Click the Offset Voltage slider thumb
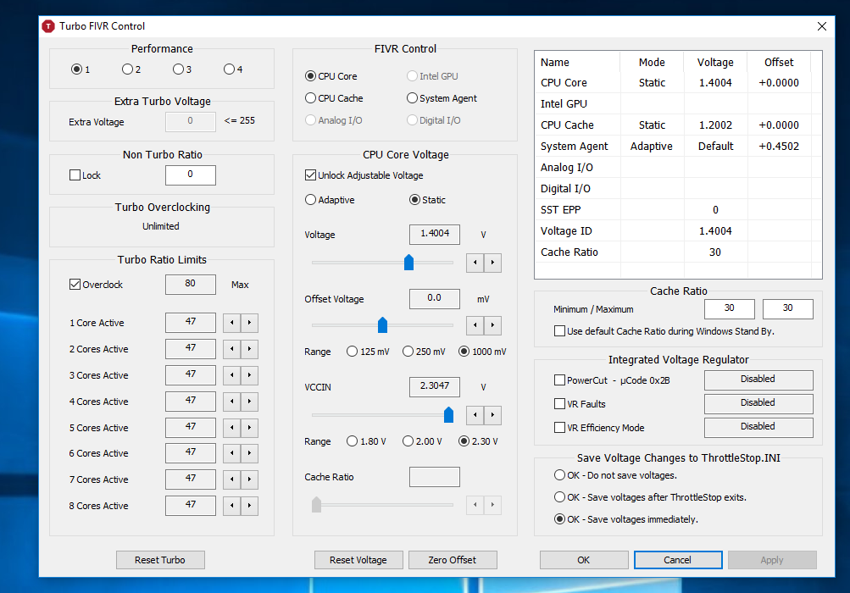Viewport: 850px width, 593px height. pyautogui.click(x=382, y=324)
